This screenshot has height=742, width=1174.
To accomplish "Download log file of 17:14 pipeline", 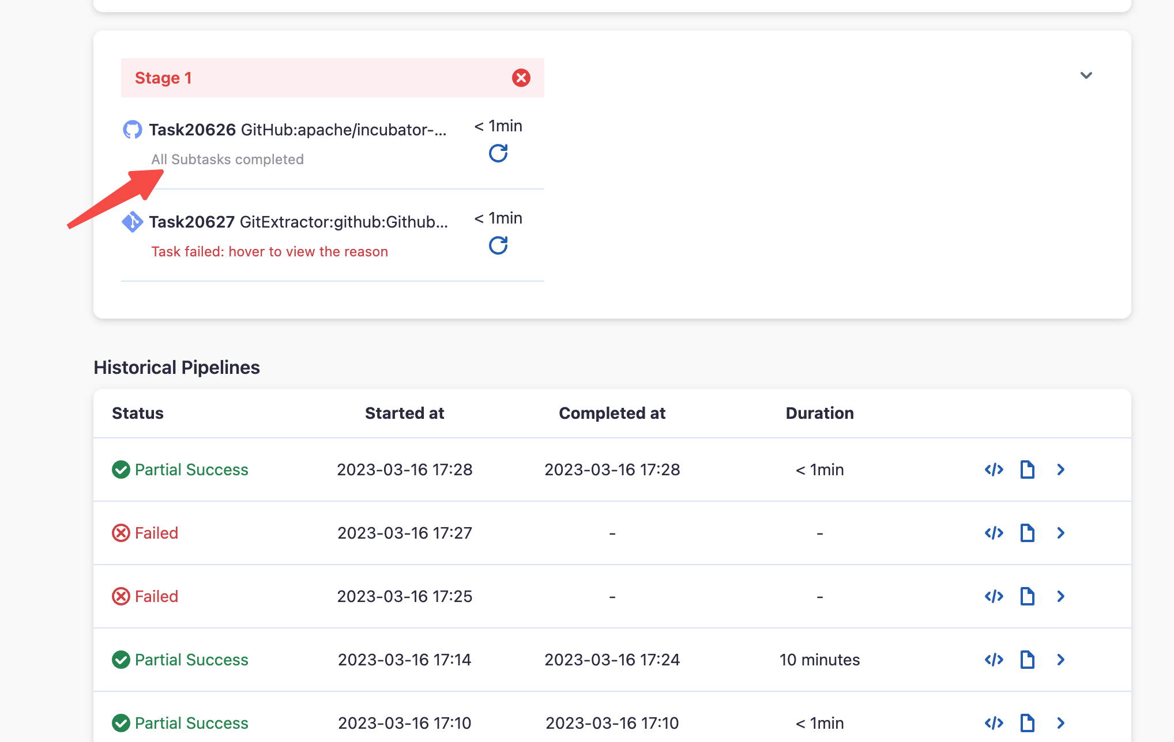I will [x=1027, y=660].
